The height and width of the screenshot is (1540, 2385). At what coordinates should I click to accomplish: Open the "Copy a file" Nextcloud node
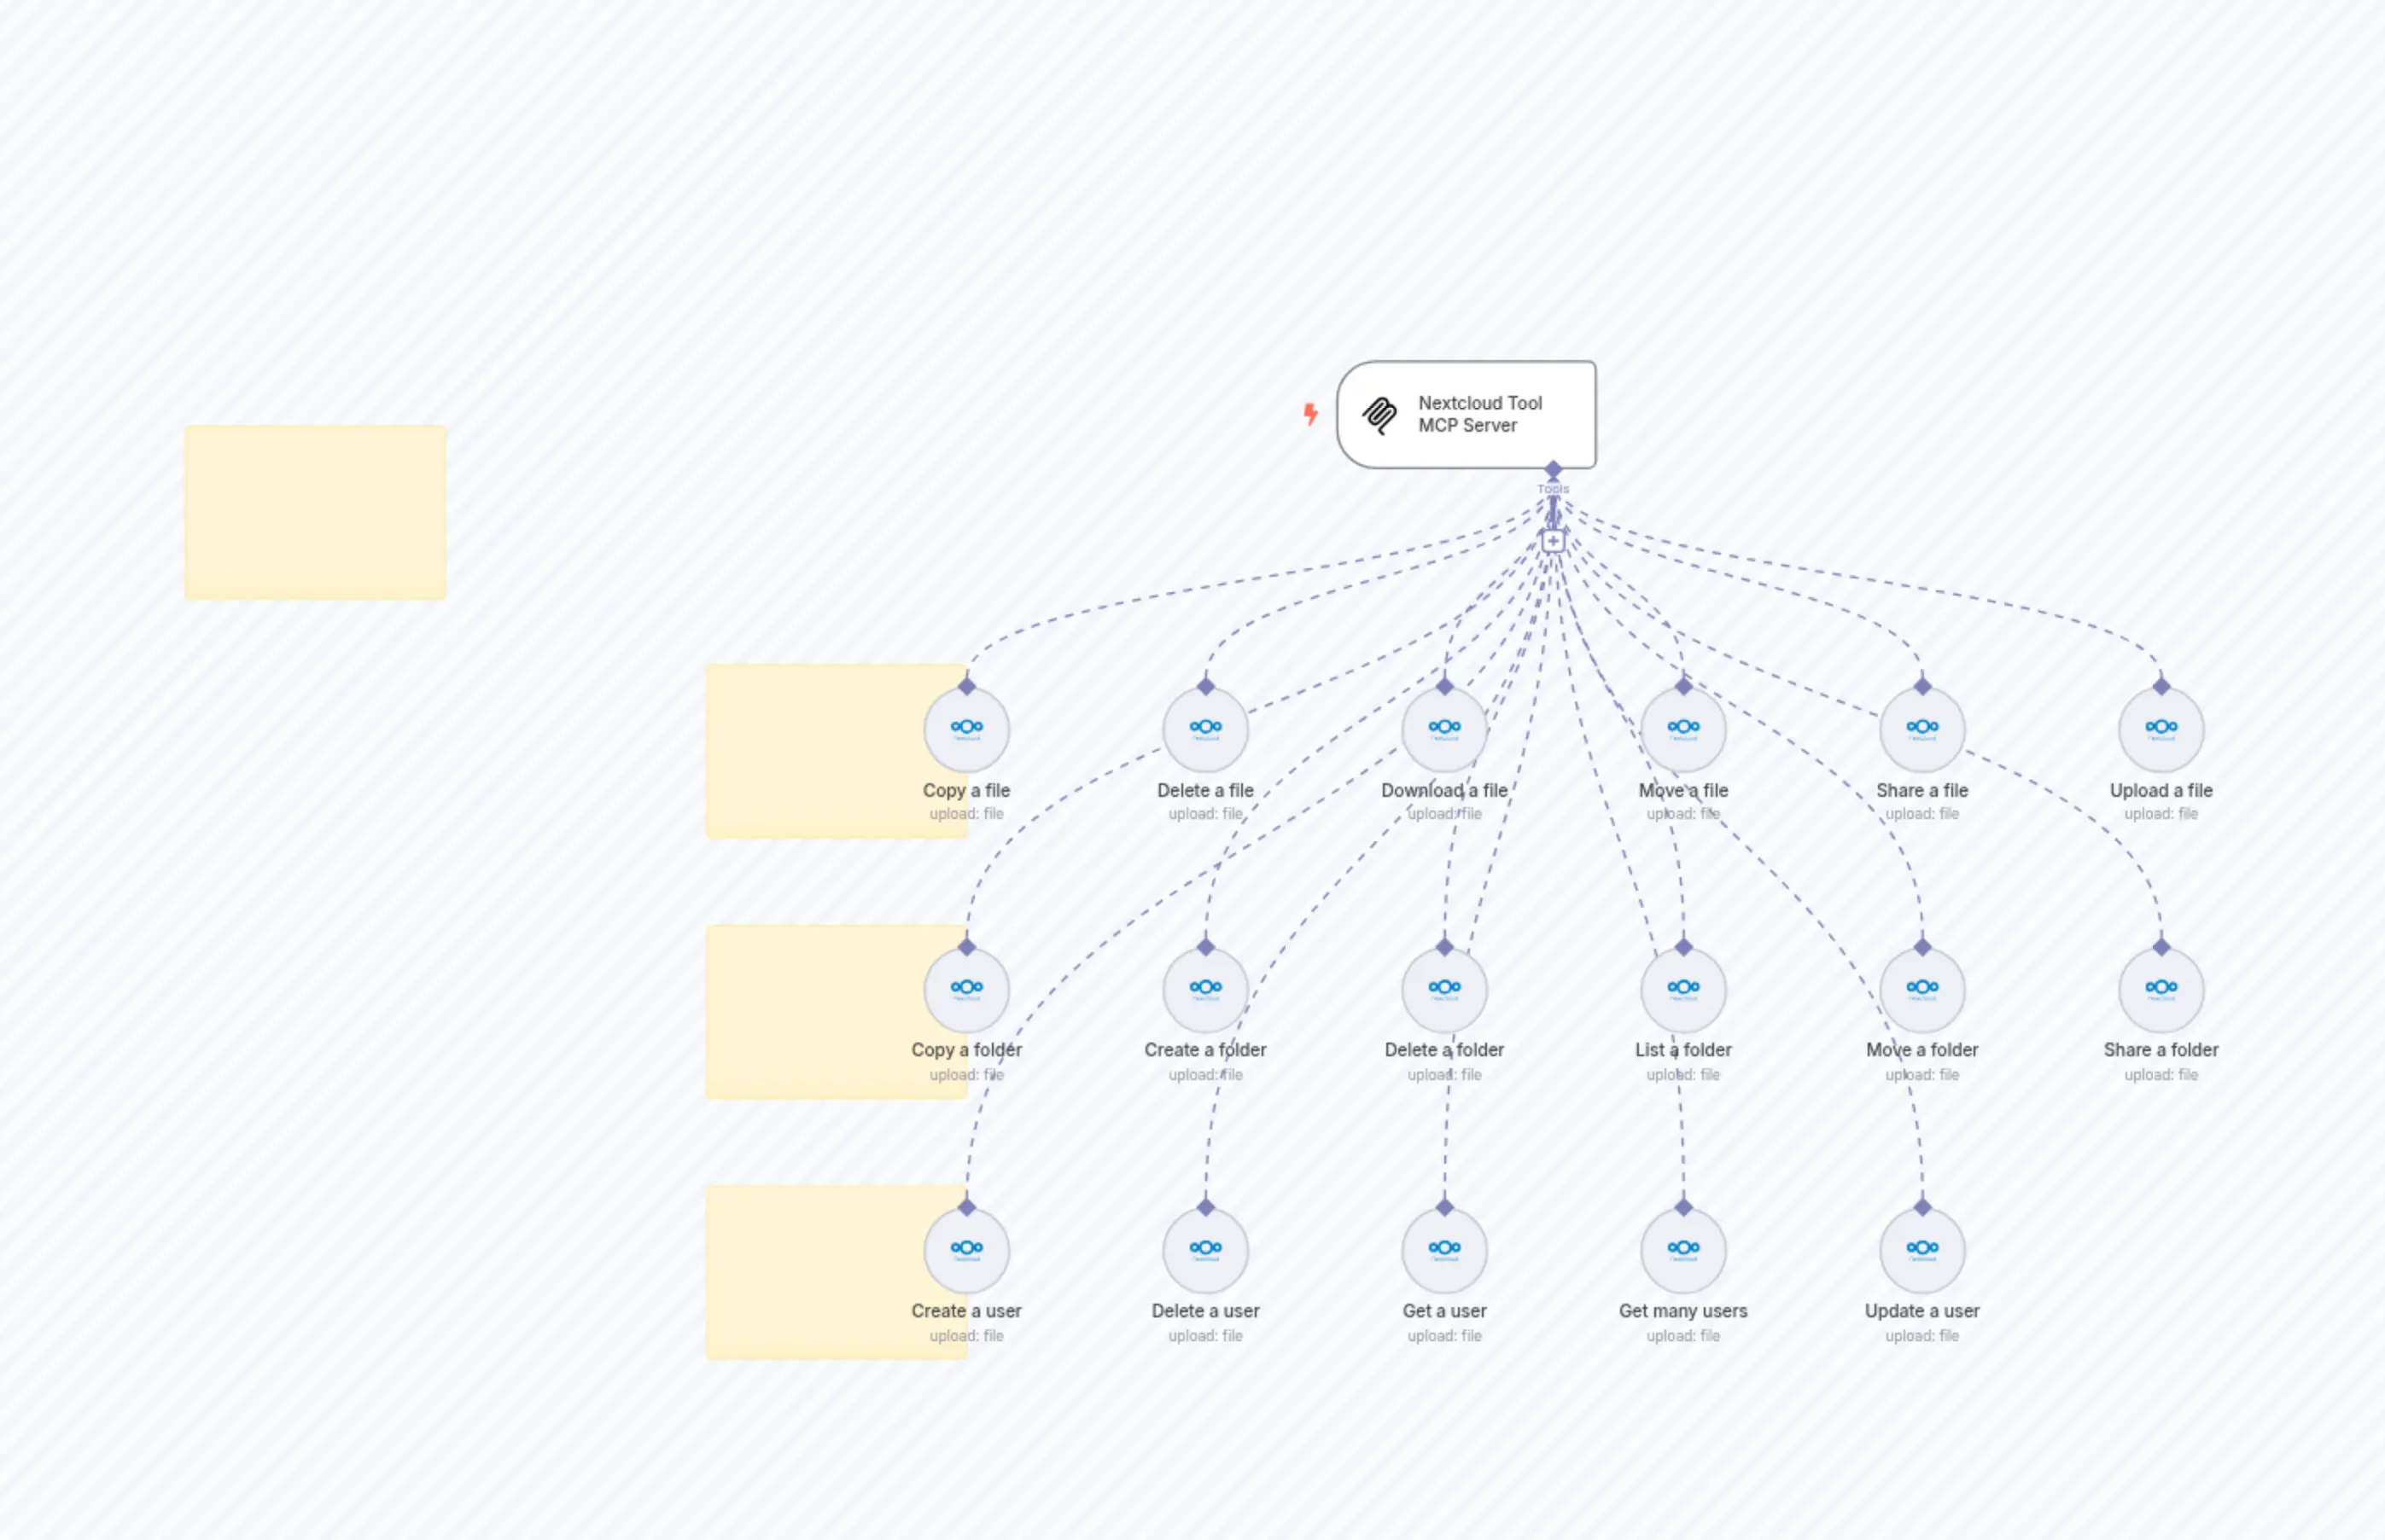pyautogui.click(x=965, y=729)
